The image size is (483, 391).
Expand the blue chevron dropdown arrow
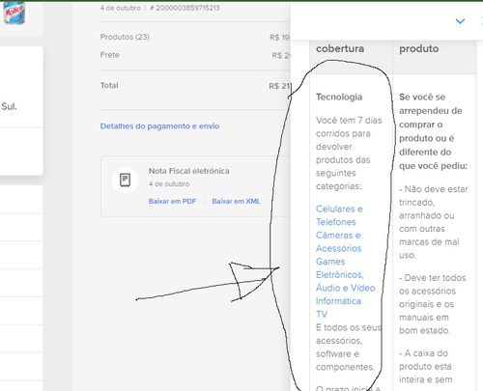(460, 21)
